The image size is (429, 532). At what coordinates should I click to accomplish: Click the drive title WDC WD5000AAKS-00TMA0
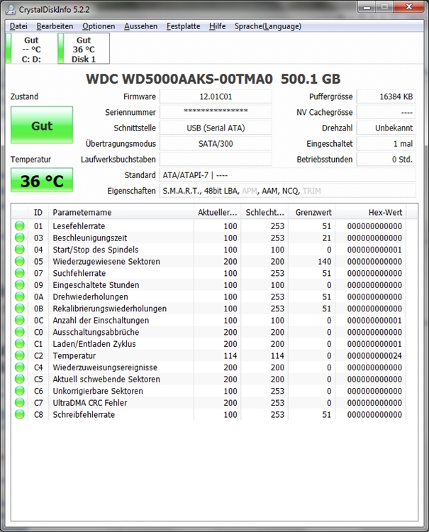pyautogui.click(x=179, y=79)
